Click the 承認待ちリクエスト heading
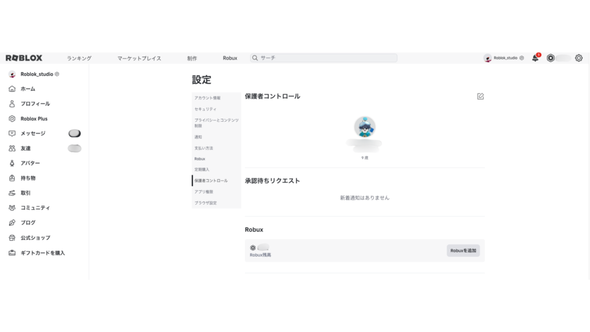 [273, 180]
